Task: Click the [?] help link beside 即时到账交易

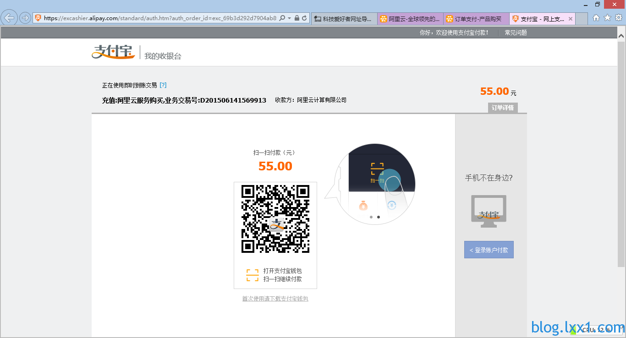Action: tap(163, 85)
